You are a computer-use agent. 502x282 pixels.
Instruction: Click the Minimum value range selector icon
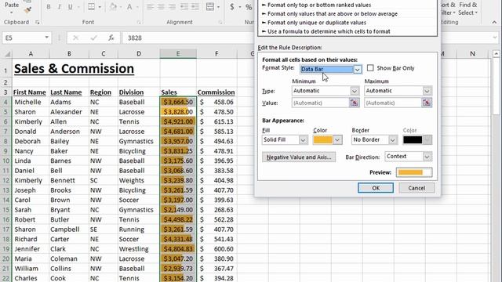coord(354,103)
